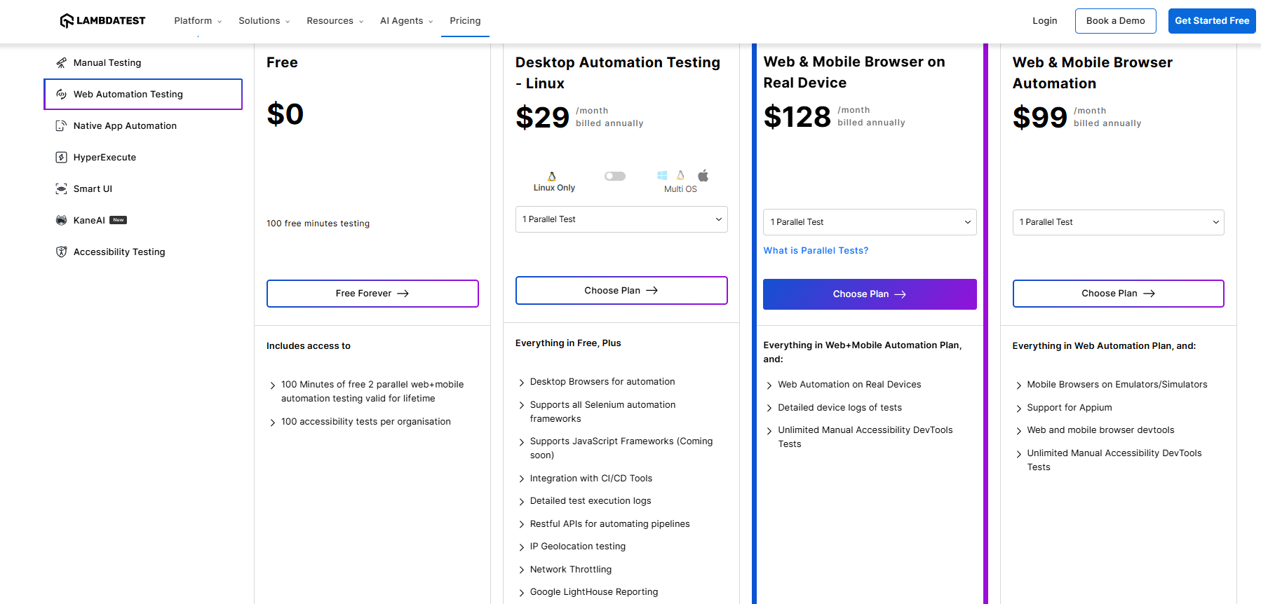This screenshot has width=1261, height=604.
Task: Select the Smart UI eye icon
Action: pos(62,188)
